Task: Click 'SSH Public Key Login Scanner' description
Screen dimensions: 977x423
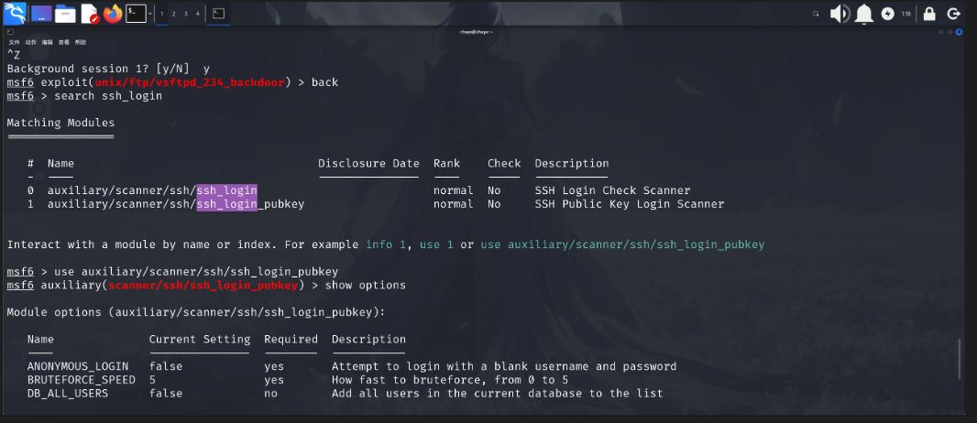Action: tap(630, 204)
